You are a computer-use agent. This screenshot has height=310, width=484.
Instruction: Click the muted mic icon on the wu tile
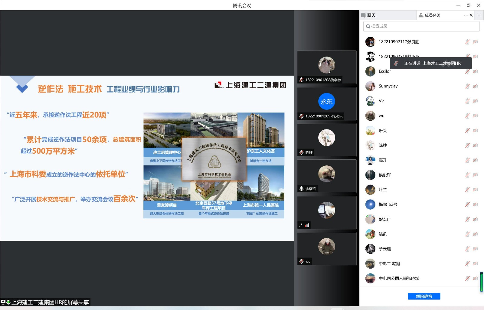coord(301,261)
